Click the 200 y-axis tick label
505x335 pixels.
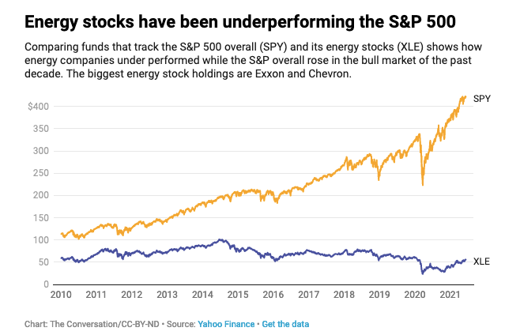(x=41, y=195)
